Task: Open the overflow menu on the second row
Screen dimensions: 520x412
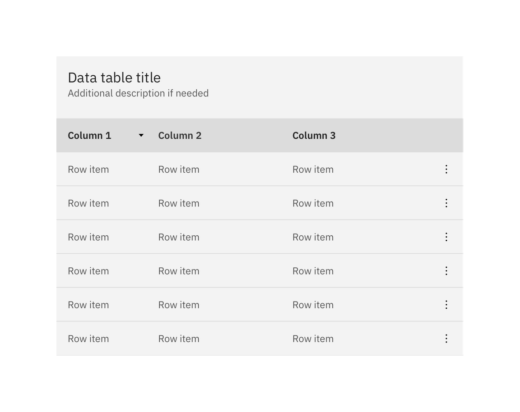Action: click(x=446, y=203)
